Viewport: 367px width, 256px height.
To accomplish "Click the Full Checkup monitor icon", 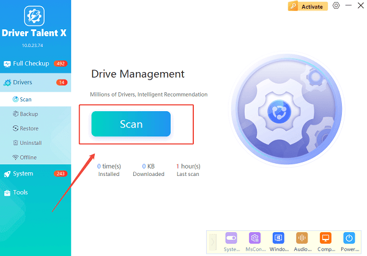I will [x=7, y=64].
